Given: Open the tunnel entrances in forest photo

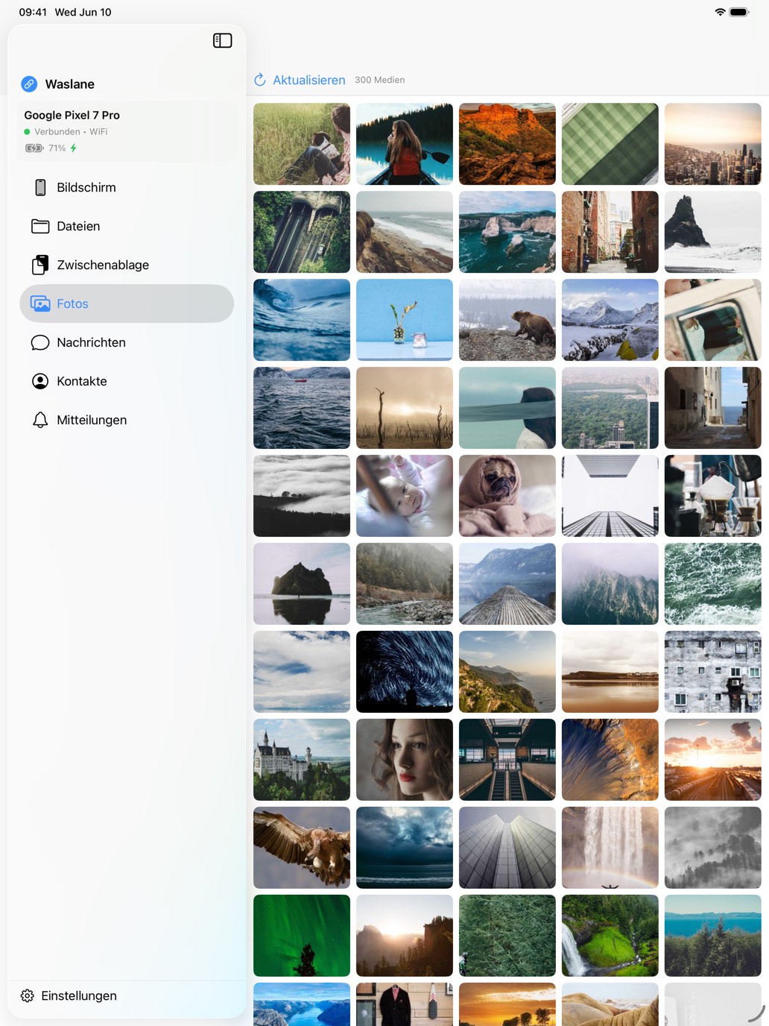Looking at the screenshot, I should (302, 232).
